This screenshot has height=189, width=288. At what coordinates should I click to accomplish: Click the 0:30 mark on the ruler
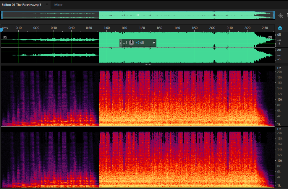pyautogui.click(x=54, y=28)
